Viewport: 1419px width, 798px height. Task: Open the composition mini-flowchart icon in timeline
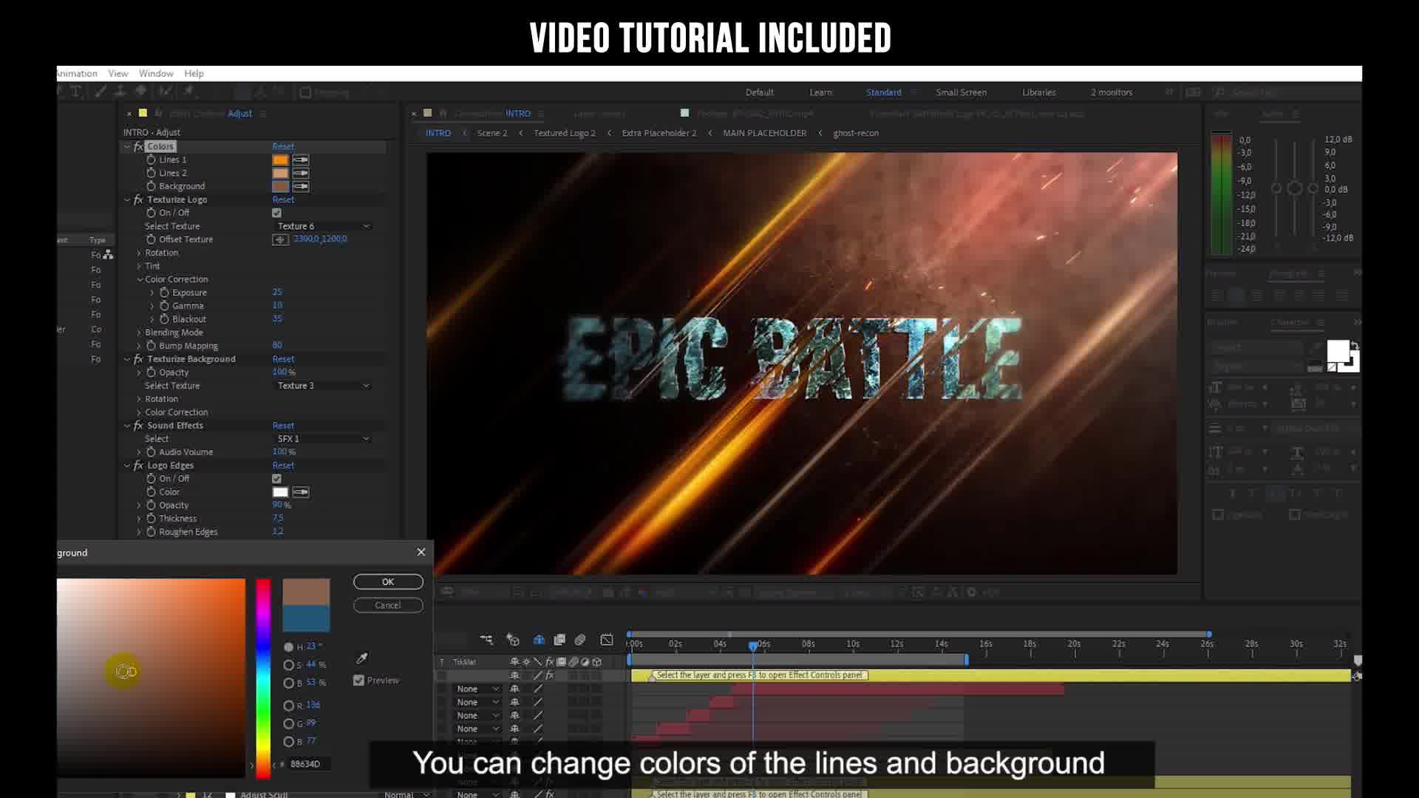[x=486, y=640]
